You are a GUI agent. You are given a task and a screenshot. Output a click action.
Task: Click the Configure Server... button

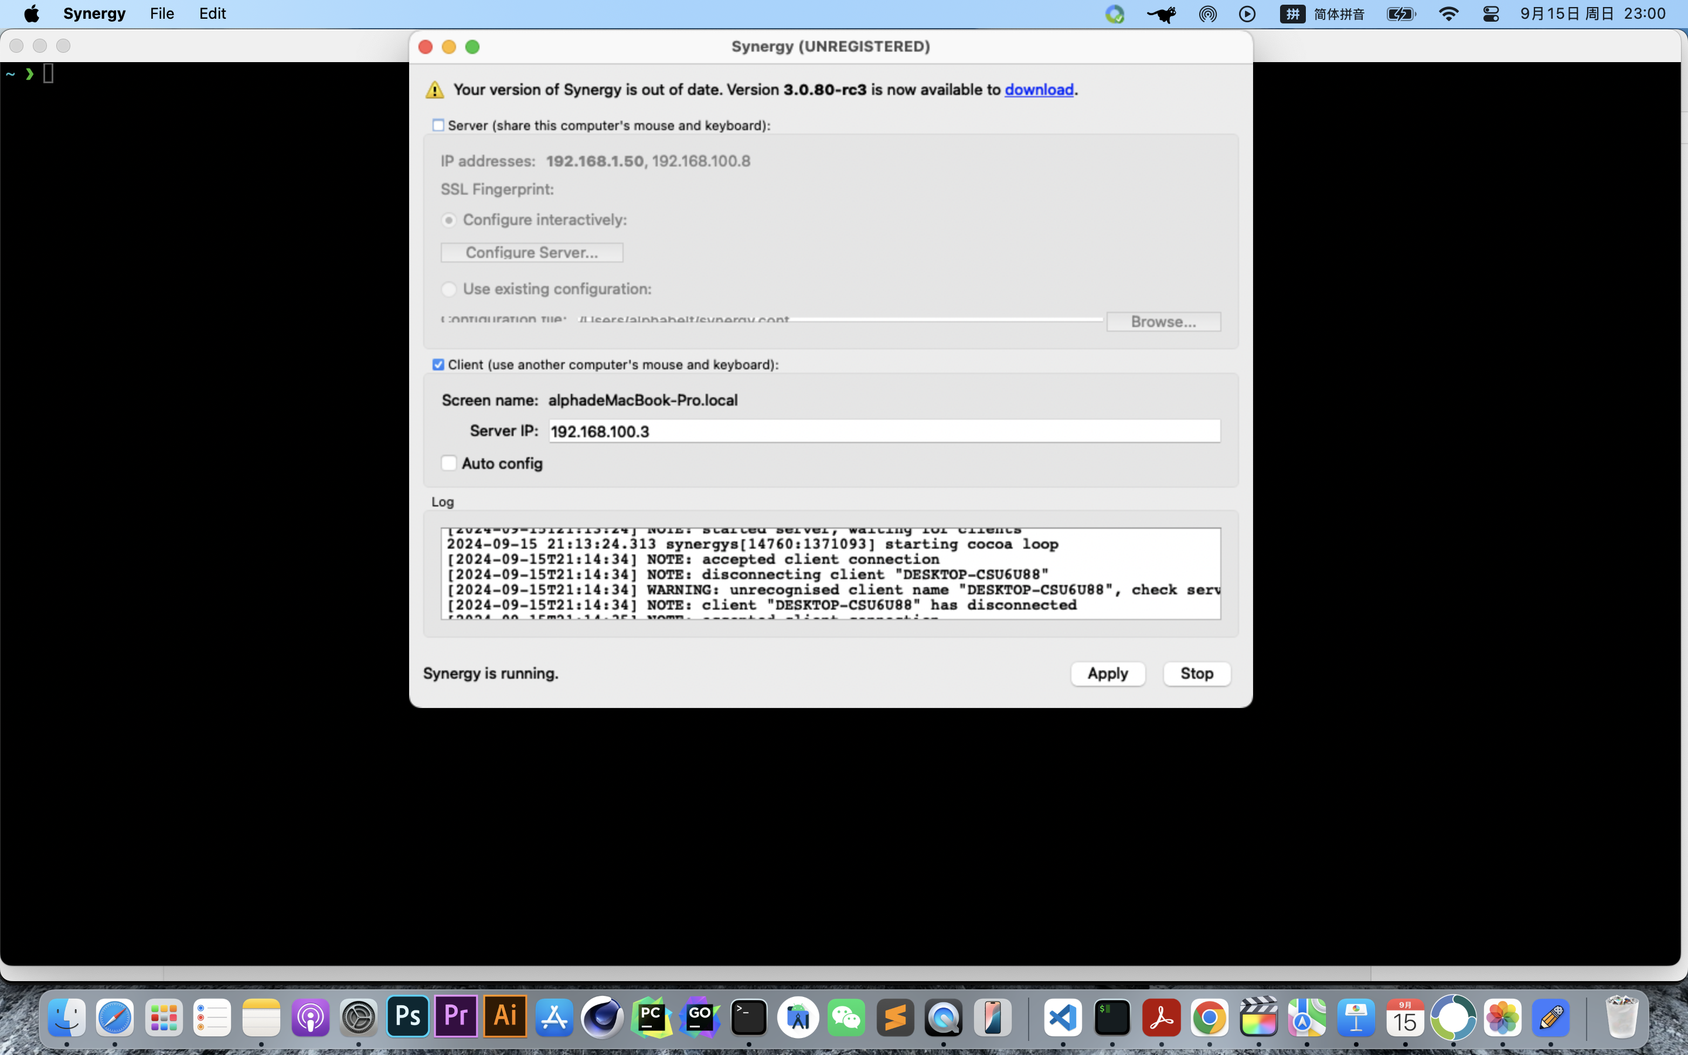(532, 253)
